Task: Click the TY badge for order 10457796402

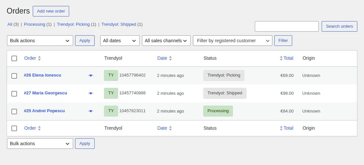Action: pyautogui.click(x=111, y=76)
